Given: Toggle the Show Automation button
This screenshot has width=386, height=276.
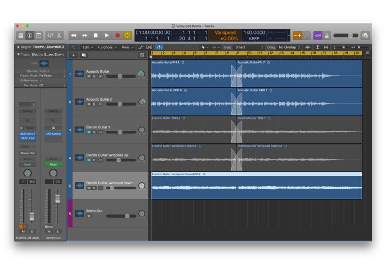Looking at the screenshot, I should point(141,47).
